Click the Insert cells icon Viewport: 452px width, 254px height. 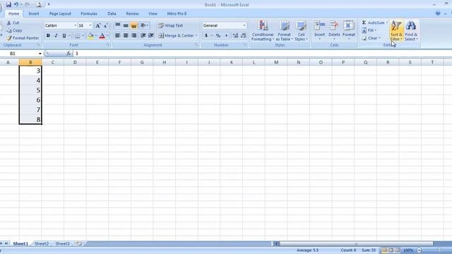[319, 26]
